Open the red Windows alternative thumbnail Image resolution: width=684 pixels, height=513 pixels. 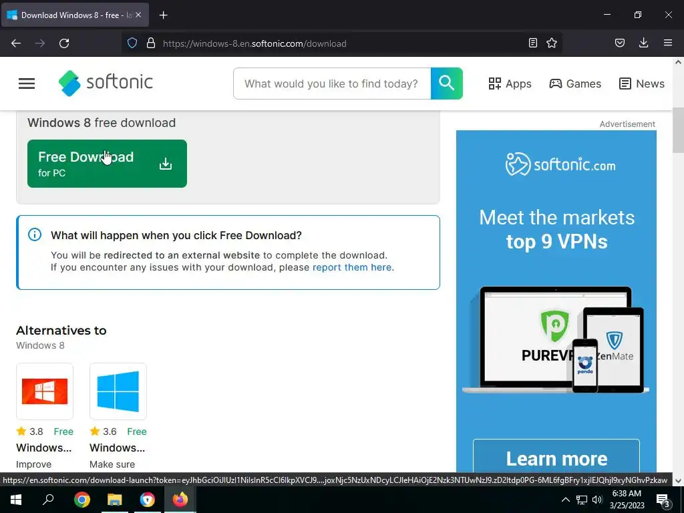(x=45, y=391)
